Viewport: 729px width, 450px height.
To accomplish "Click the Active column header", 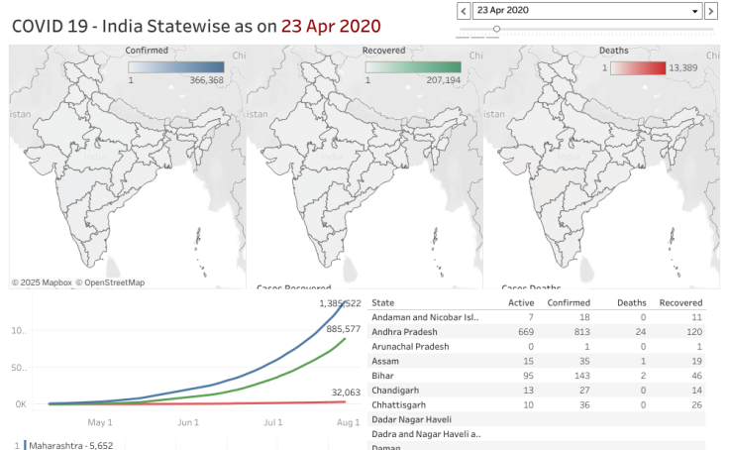I will 521,302.
